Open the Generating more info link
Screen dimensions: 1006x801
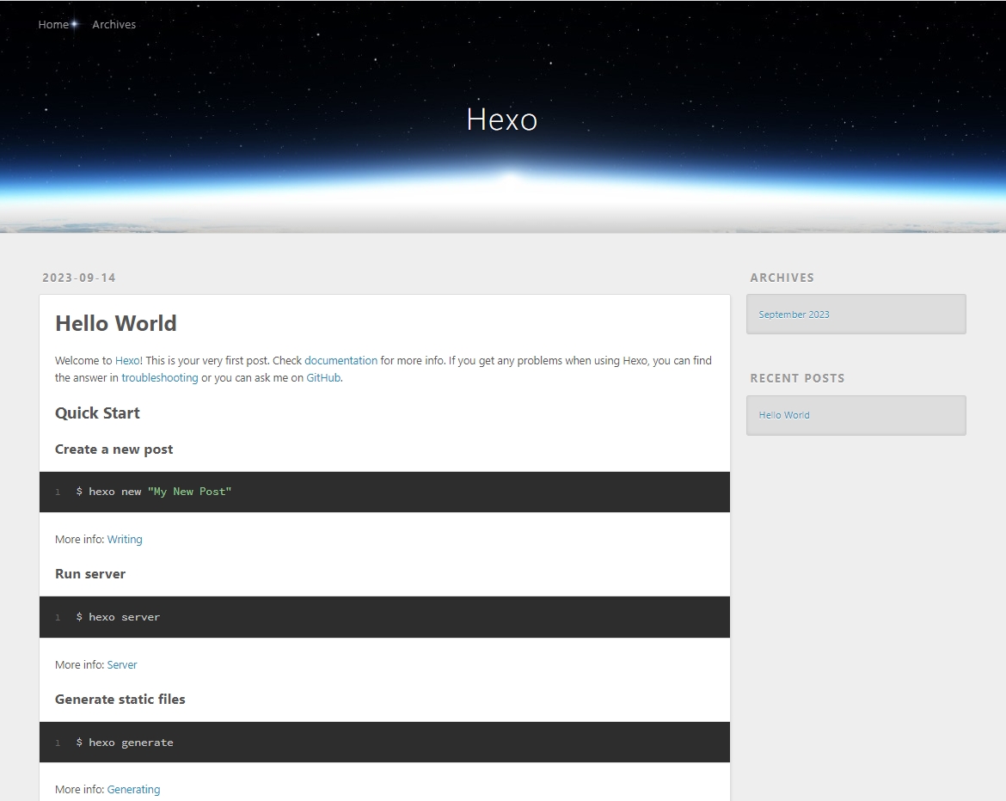[133, 790]
